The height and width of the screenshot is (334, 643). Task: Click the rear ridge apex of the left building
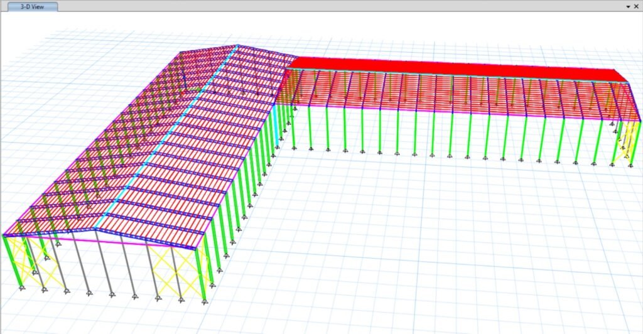click(x=237, y=45)
